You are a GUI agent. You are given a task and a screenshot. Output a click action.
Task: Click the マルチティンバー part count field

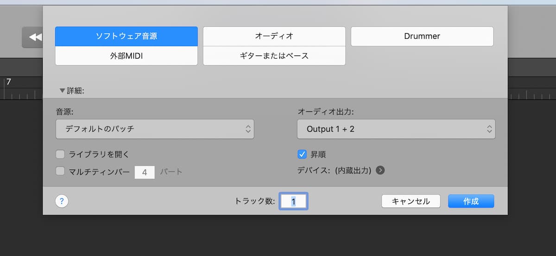pos(145,172)
